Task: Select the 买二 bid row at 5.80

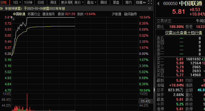Action: pos(180,63)
